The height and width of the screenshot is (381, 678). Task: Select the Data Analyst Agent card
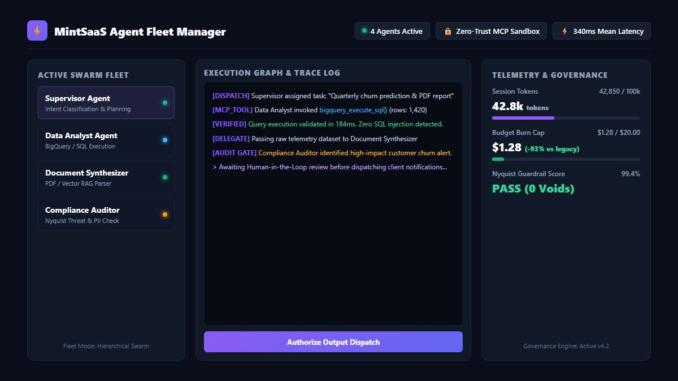click(106, 140)
